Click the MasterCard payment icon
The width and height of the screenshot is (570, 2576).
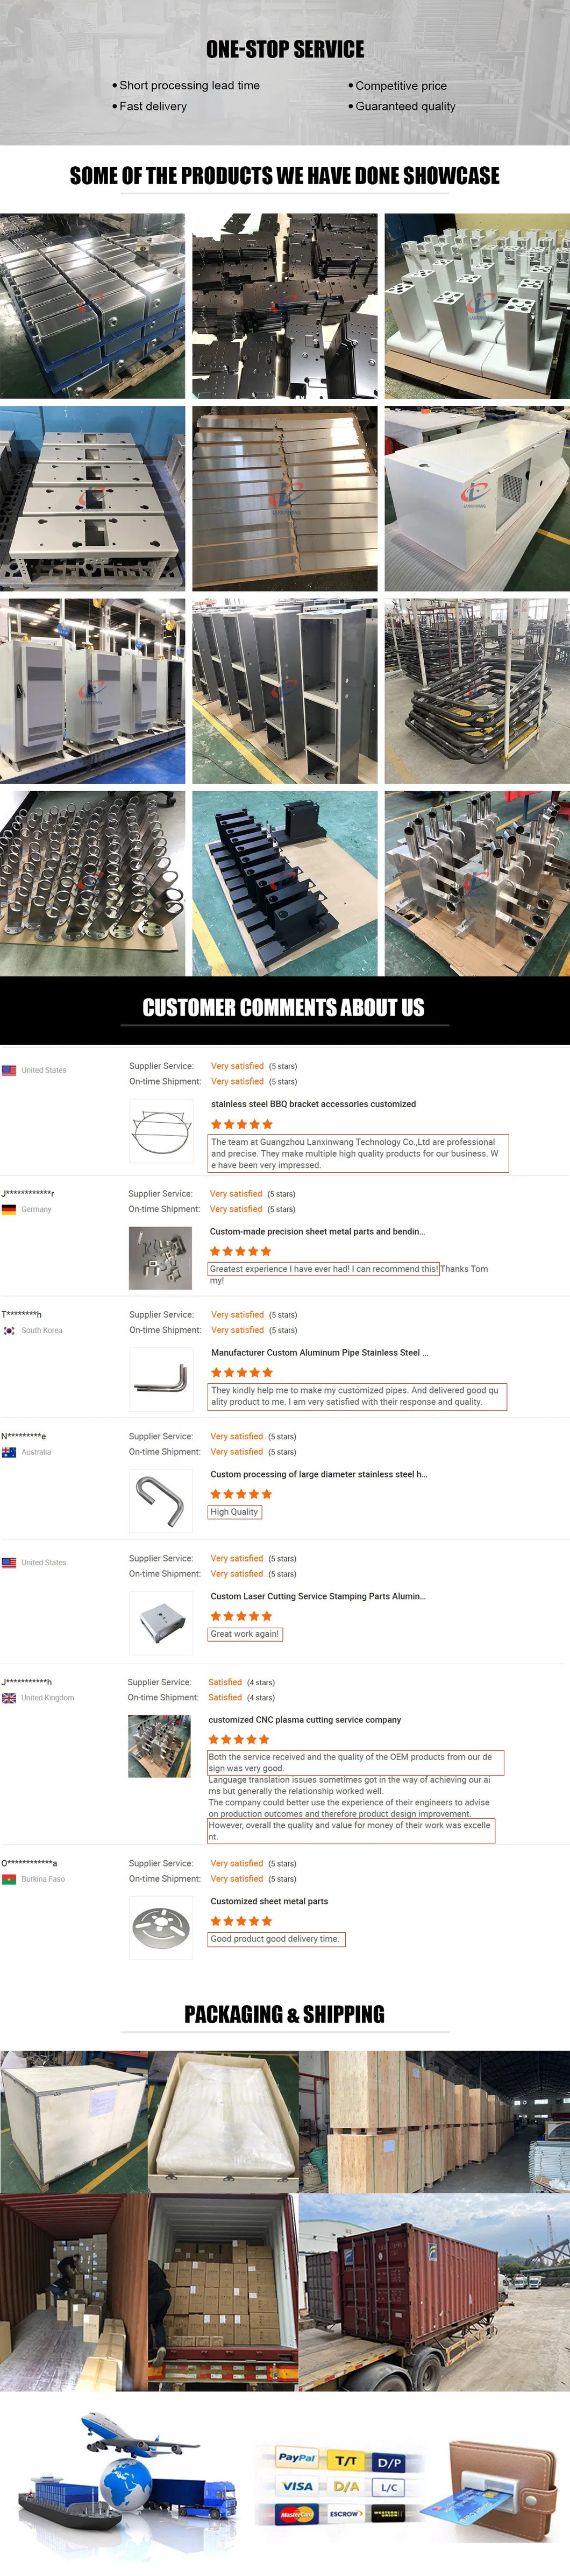pyautogui.click(x=296, y=2513)
